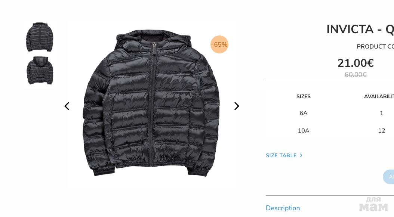Click the 21.00€ sale price
The image size is (394, 217).
pyautogui.click(x=355, y=63)
